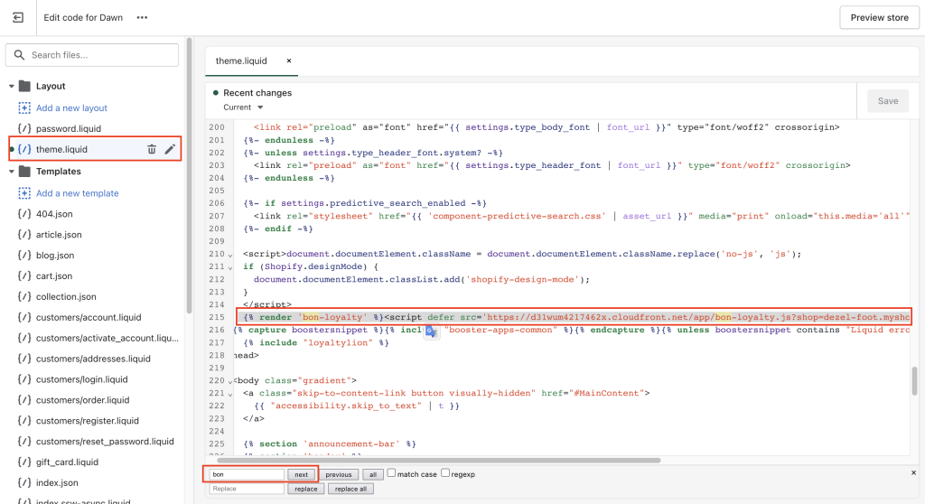Click Add a new template link
This screenshot has width=925, height=504.
78,193
